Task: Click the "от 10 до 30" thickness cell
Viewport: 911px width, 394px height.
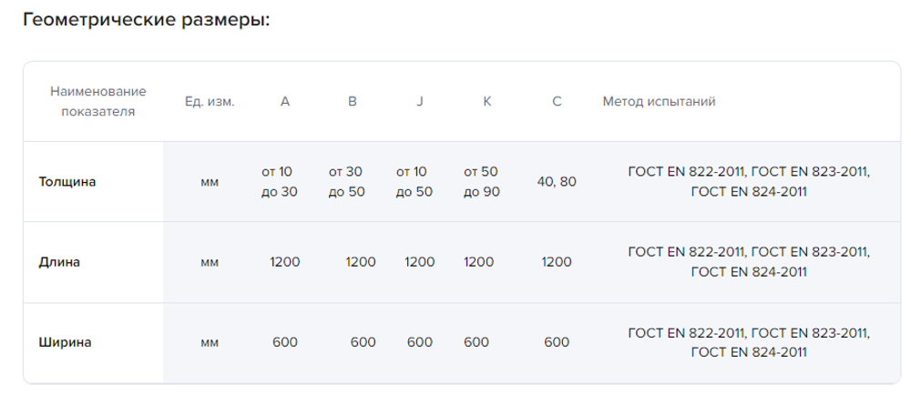Action: point(279,181)
